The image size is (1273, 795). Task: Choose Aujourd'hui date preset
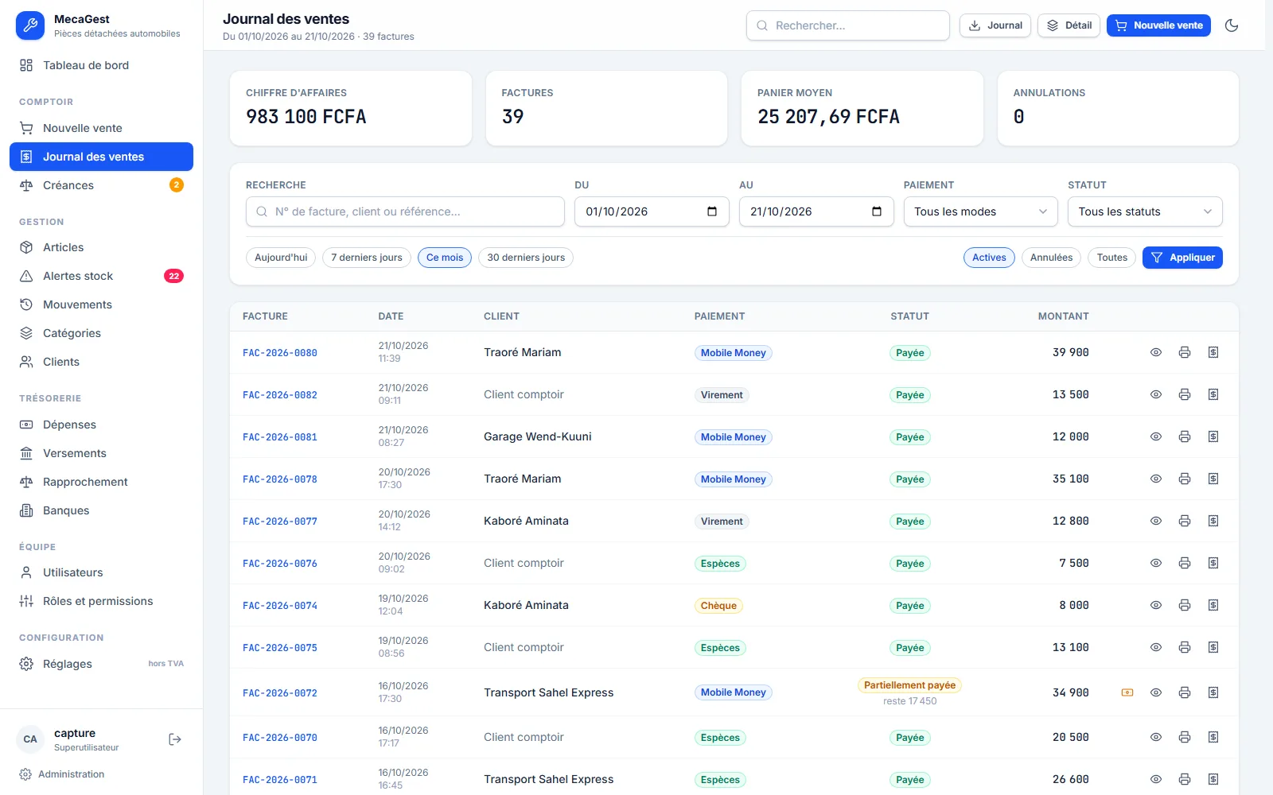(x=281, y=258)
